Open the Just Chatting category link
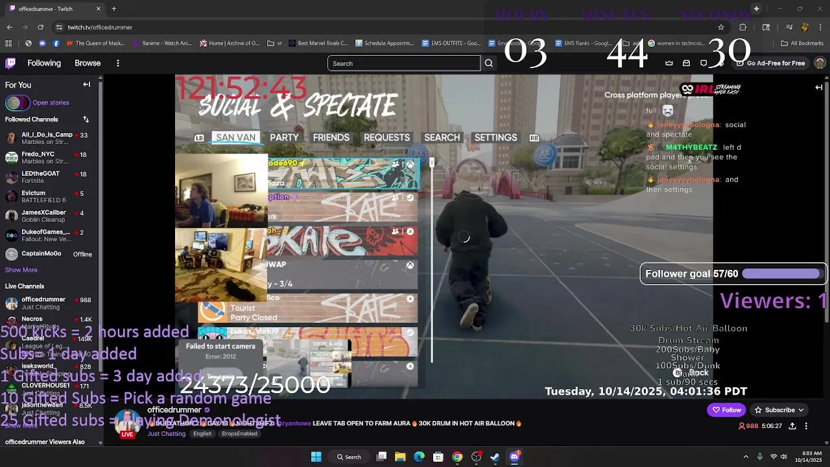Viewport: 830px width, 467px height. point(166,433)
